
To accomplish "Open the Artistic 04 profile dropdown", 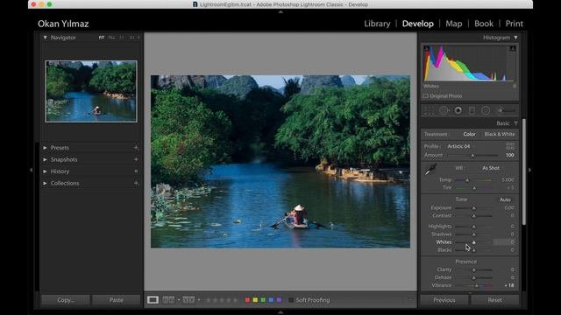I will (459, 146).
